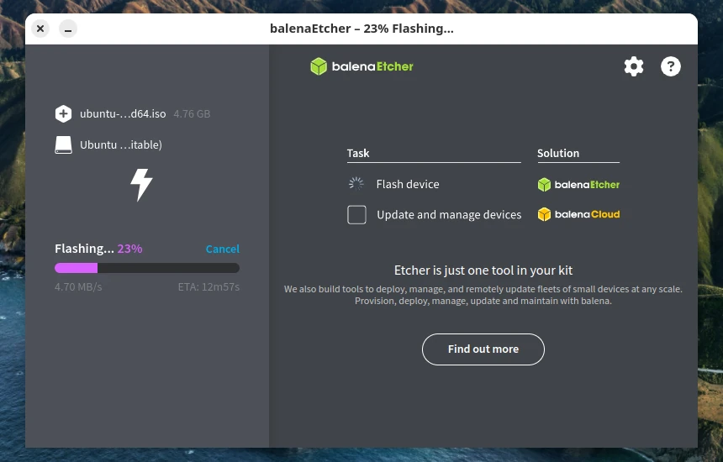Click the Update and manage devices label
The height and width of the screenshot is (462, 723).
coord(449,215)
